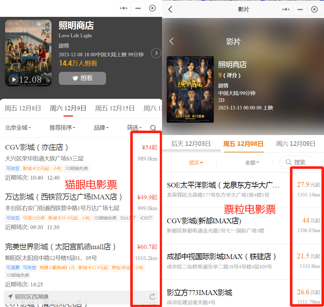The height and width of the screenshot is (307, 324).
Task: Click the Piaoli 照明商店 poster thumbnail
Action: click(190, 89)
